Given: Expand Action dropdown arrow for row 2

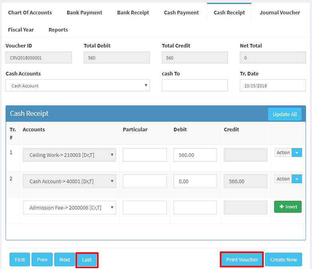Looking at the screenshot, I should coord(297,179).
